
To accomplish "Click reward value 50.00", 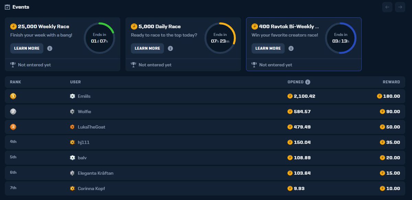I will pos(393,127).
